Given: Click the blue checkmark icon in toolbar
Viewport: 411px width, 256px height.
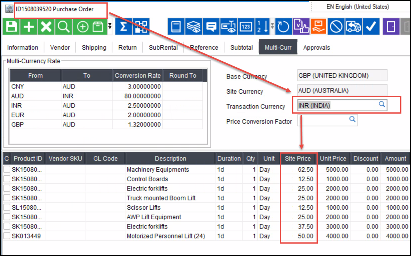Looking at the screenshot, I should tap(371, 27).
